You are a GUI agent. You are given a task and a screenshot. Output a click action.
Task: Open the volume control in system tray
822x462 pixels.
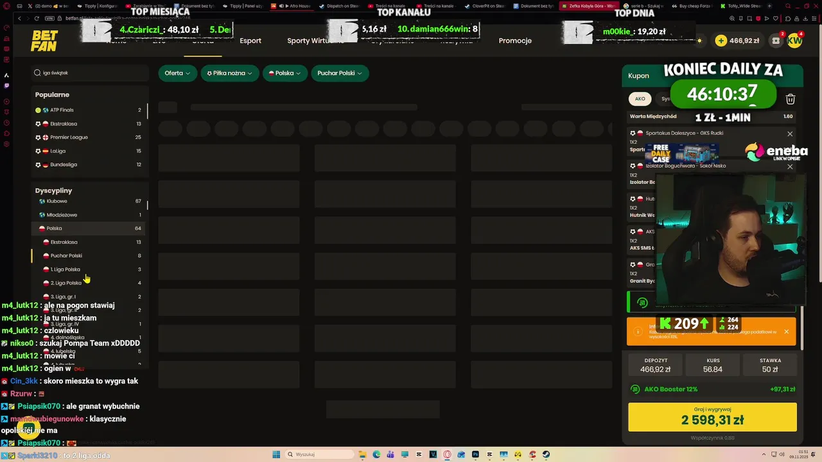click(782, 454)
